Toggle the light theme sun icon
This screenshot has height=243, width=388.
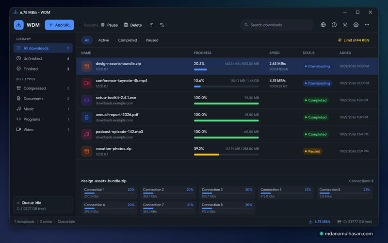pos(345,25)
